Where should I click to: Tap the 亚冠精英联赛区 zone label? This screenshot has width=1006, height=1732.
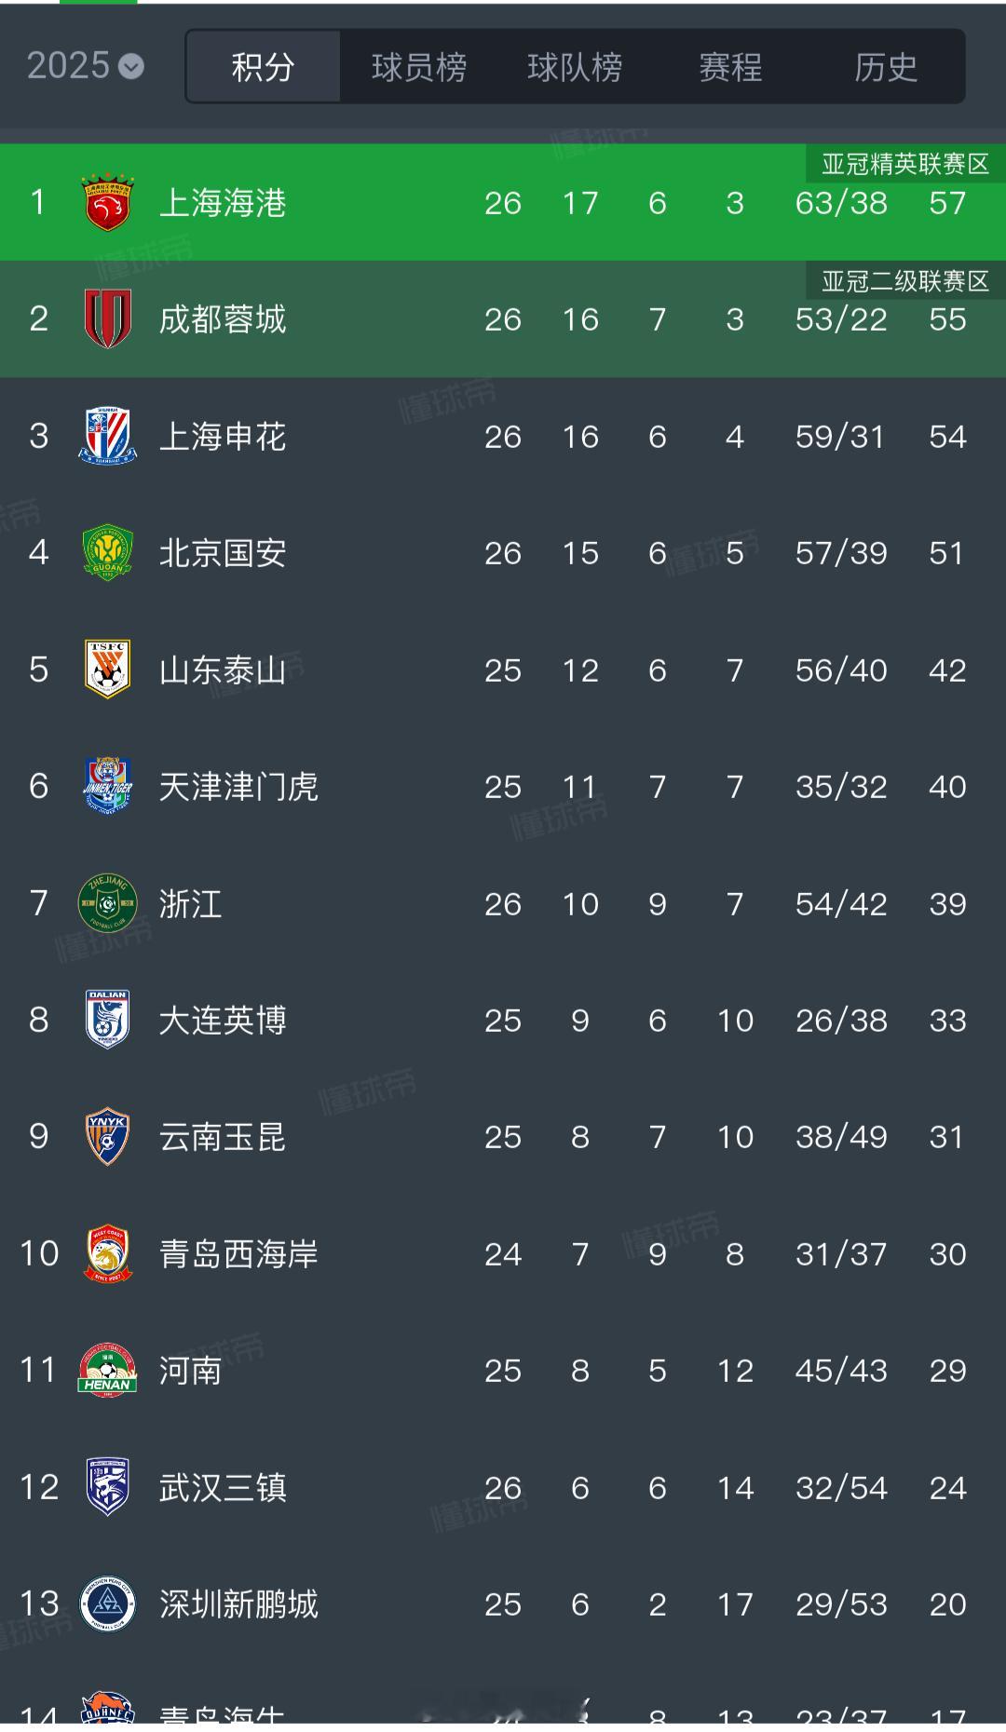pyautogui.click(x=905, y=164)
